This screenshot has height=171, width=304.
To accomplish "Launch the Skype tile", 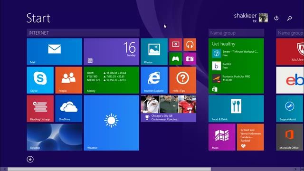I will pyautogui.click(x=40, y=80).
